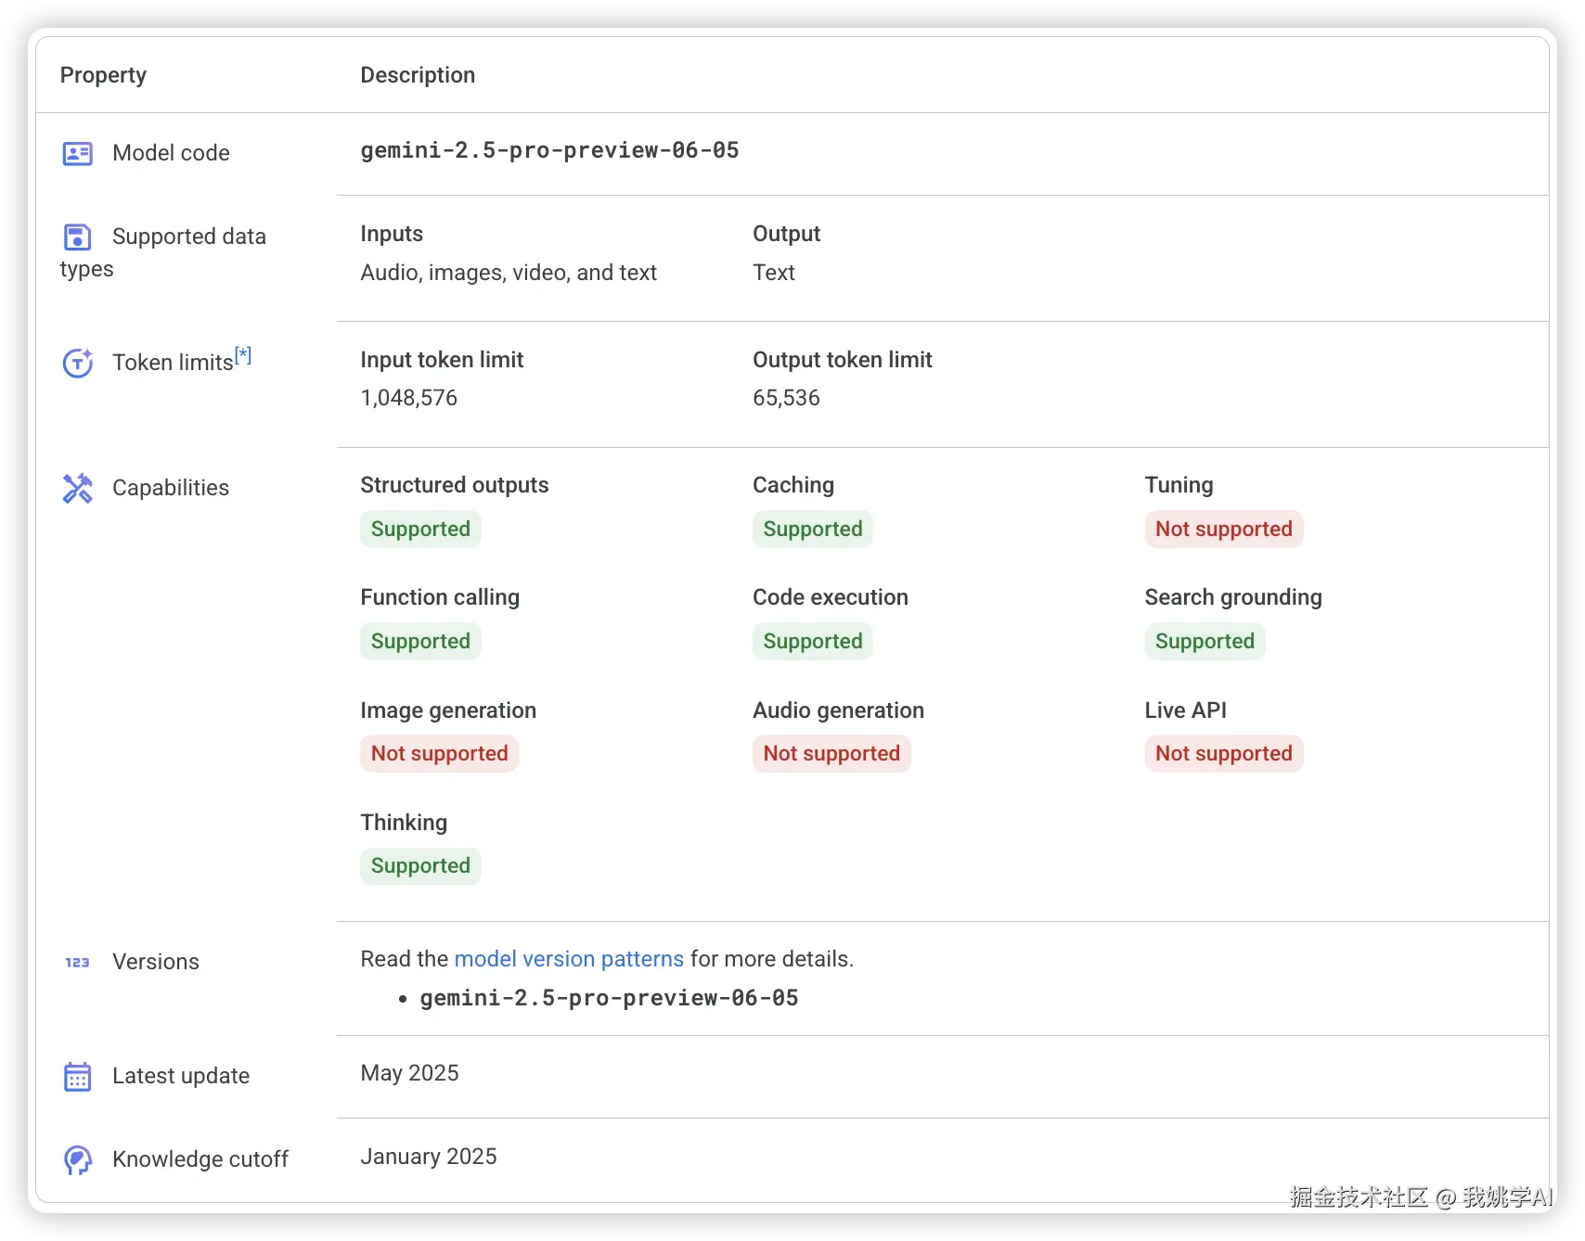Click the Supported badge under Structured outputs
1585x1241 pixels.
coord(420,530)
